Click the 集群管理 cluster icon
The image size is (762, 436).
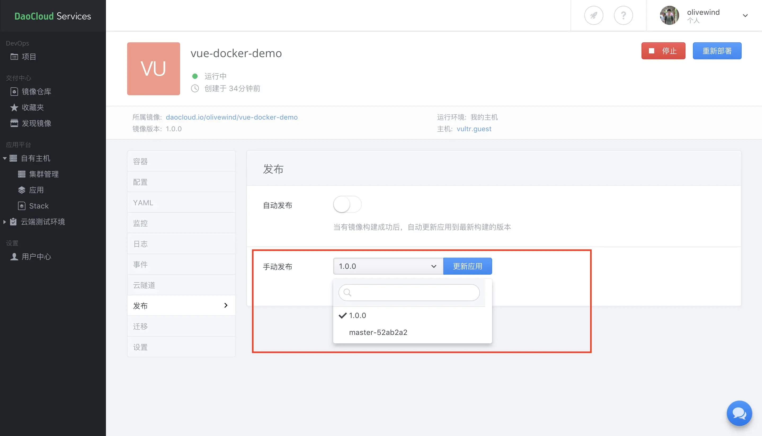point(21,174)
